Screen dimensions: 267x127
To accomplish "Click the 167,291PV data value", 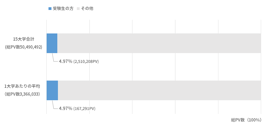I will click(x=84, y=109).
